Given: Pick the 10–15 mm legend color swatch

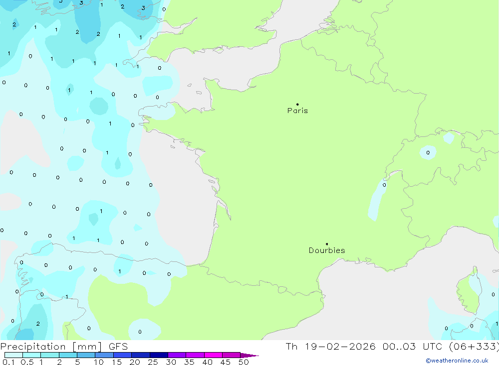Looking at the screenshot, I should coord(104,355).
